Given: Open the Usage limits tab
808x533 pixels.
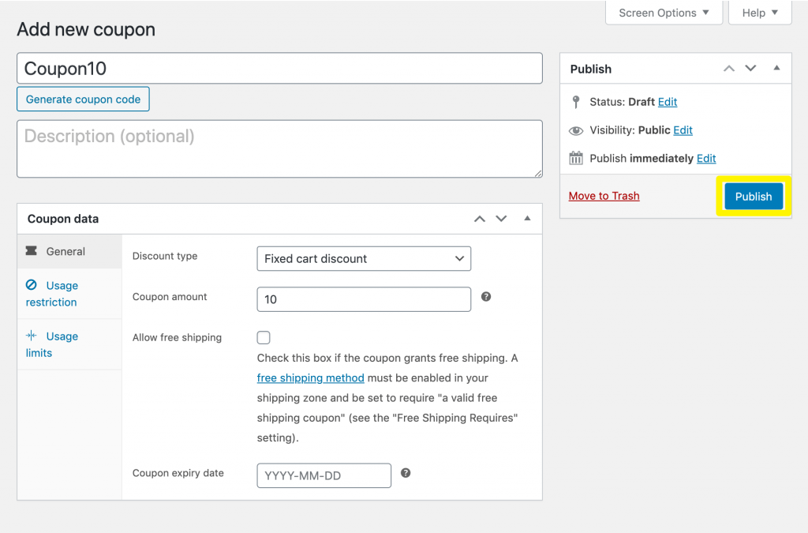Looking at the screenshot, I should 69,344.
